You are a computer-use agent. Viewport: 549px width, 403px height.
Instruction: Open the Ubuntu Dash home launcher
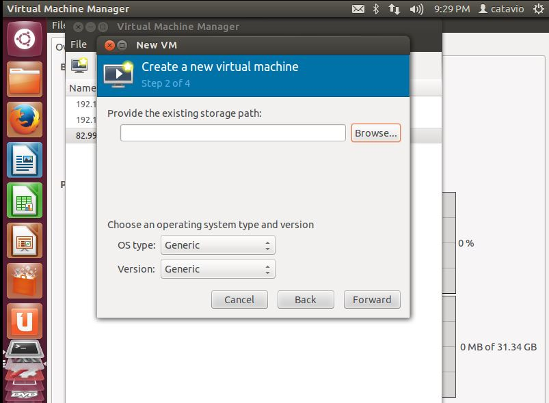point(25,40)
